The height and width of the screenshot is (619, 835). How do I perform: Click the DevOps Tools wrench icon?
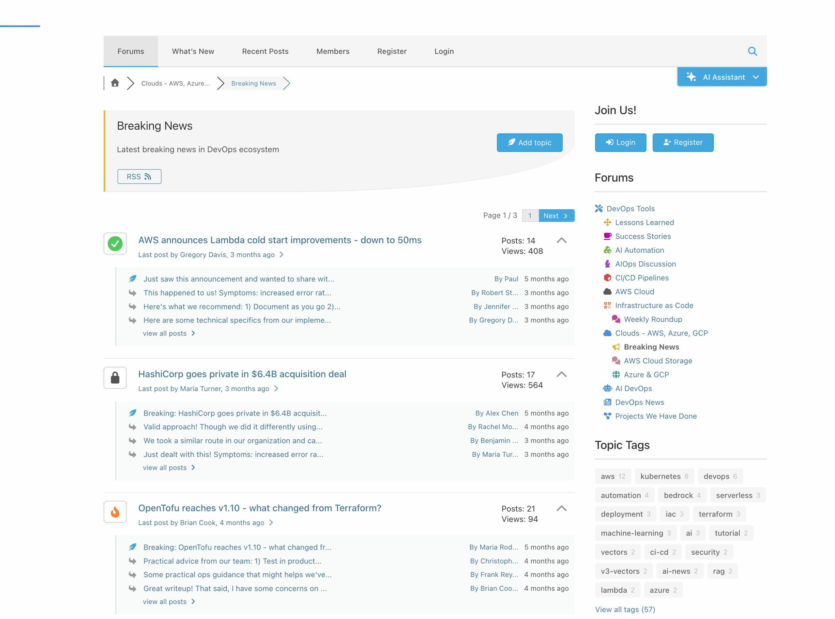point(599,208)
